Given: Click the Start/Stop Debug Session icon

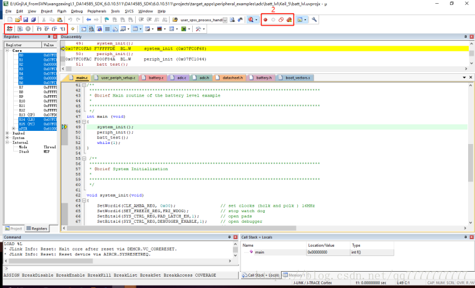Looking at the screenshot, I should (x=250, y=19).
